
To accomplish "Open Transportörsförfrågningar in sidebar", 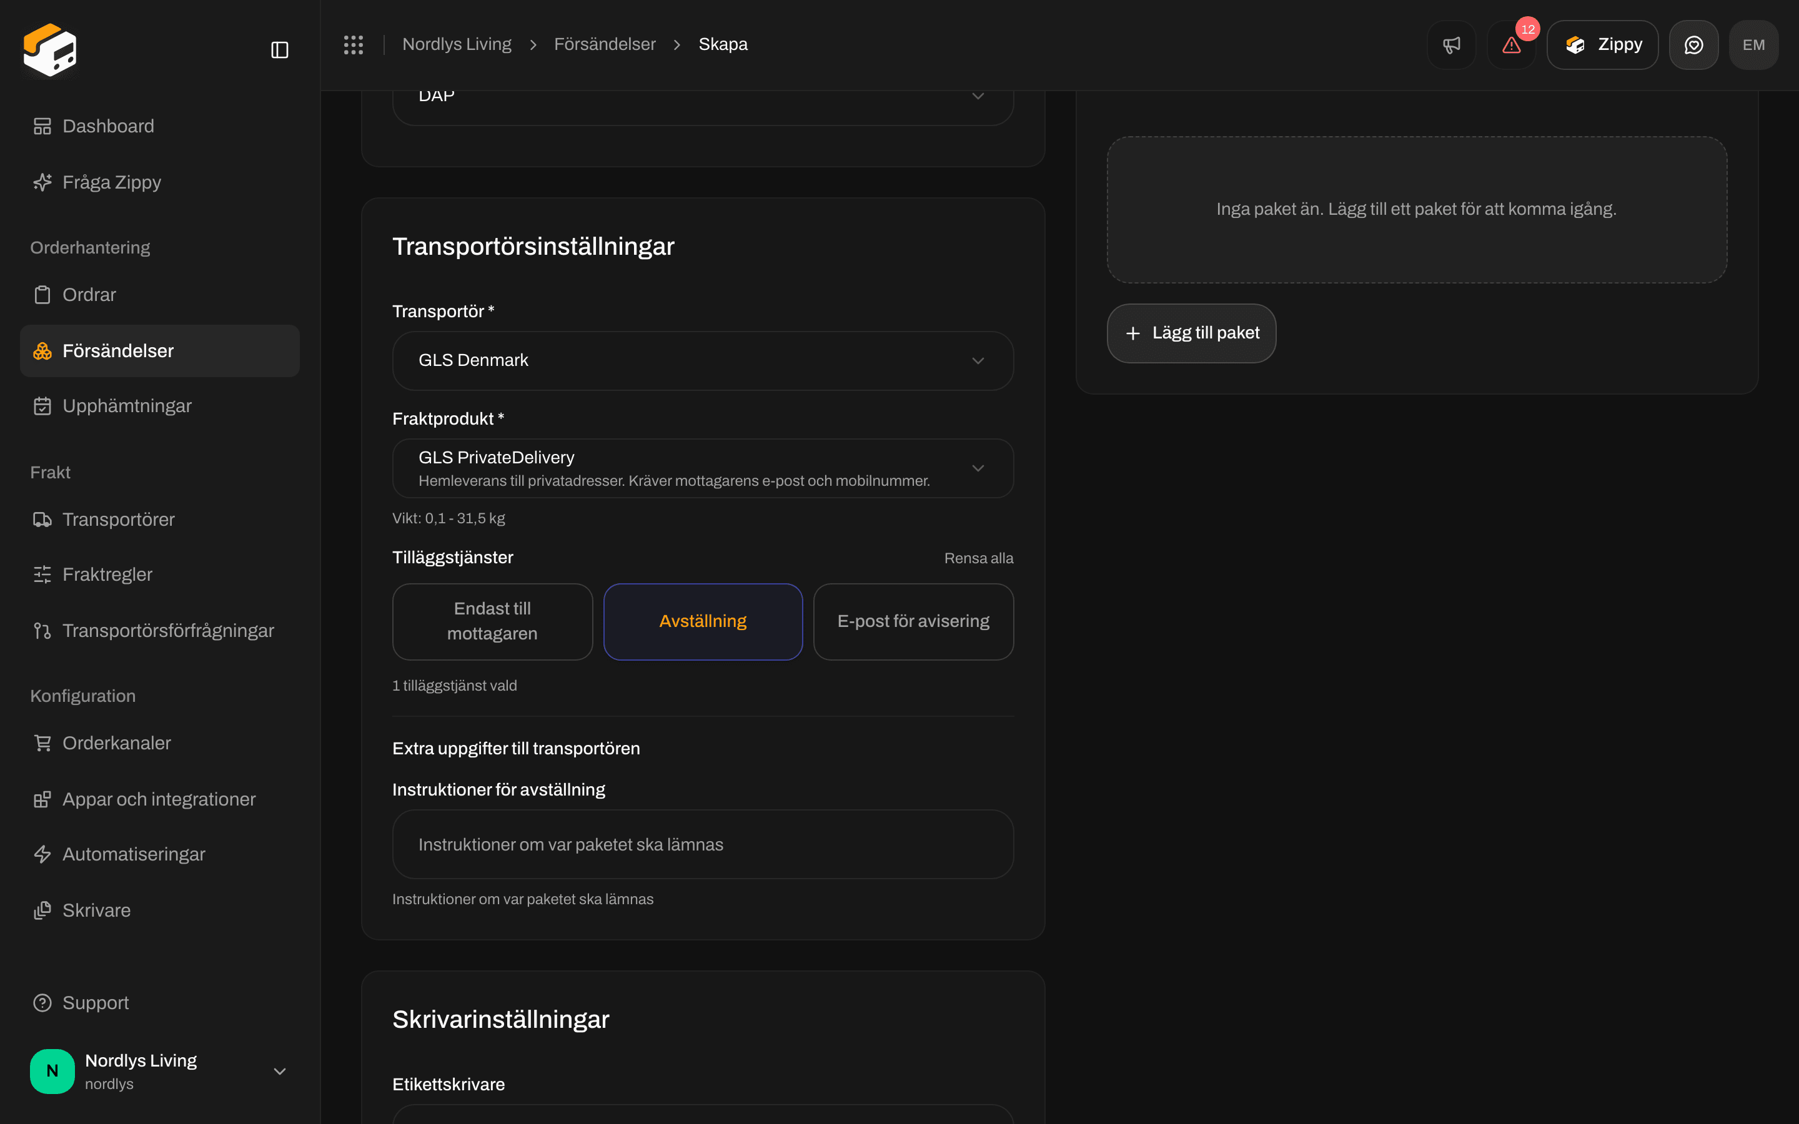I will [x=160, y=631].
